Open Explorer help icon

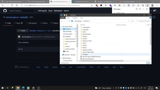pyautogui.click(x=150, y=18)
